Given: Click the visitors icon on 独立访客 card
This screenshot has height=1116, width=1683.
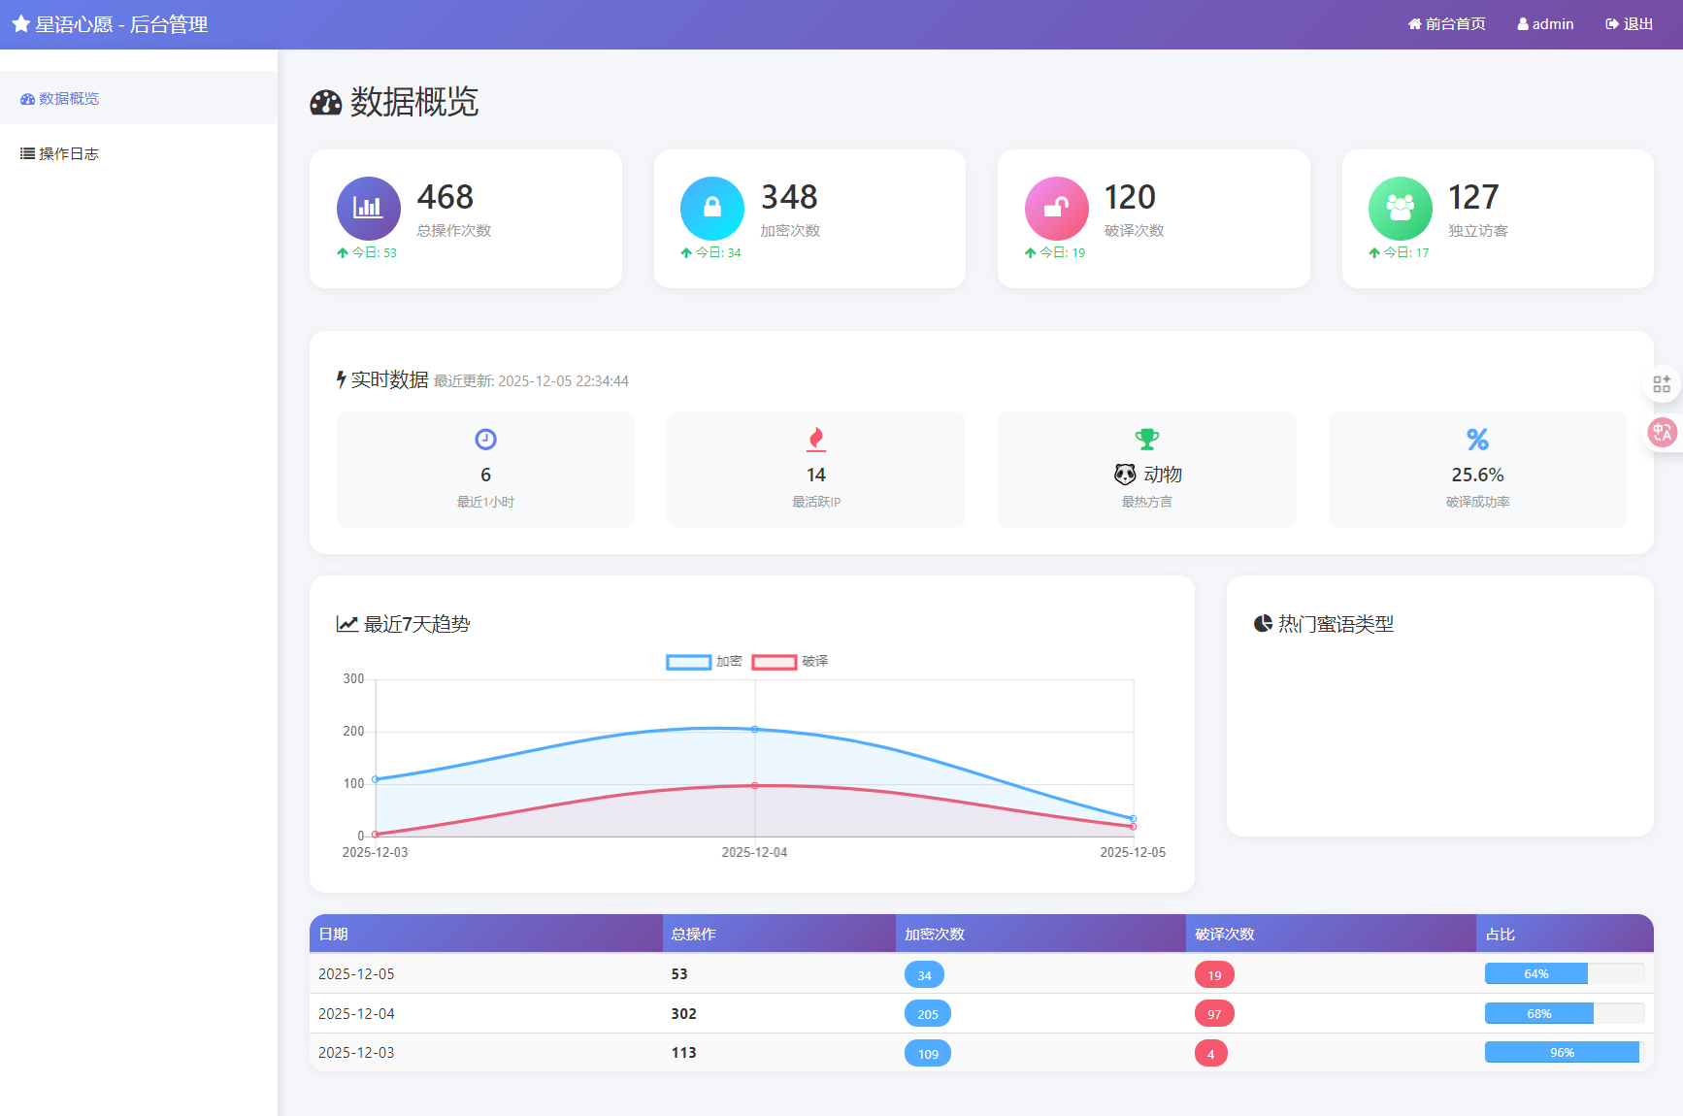Looking at the screenshot, I should click(1400, 208).
